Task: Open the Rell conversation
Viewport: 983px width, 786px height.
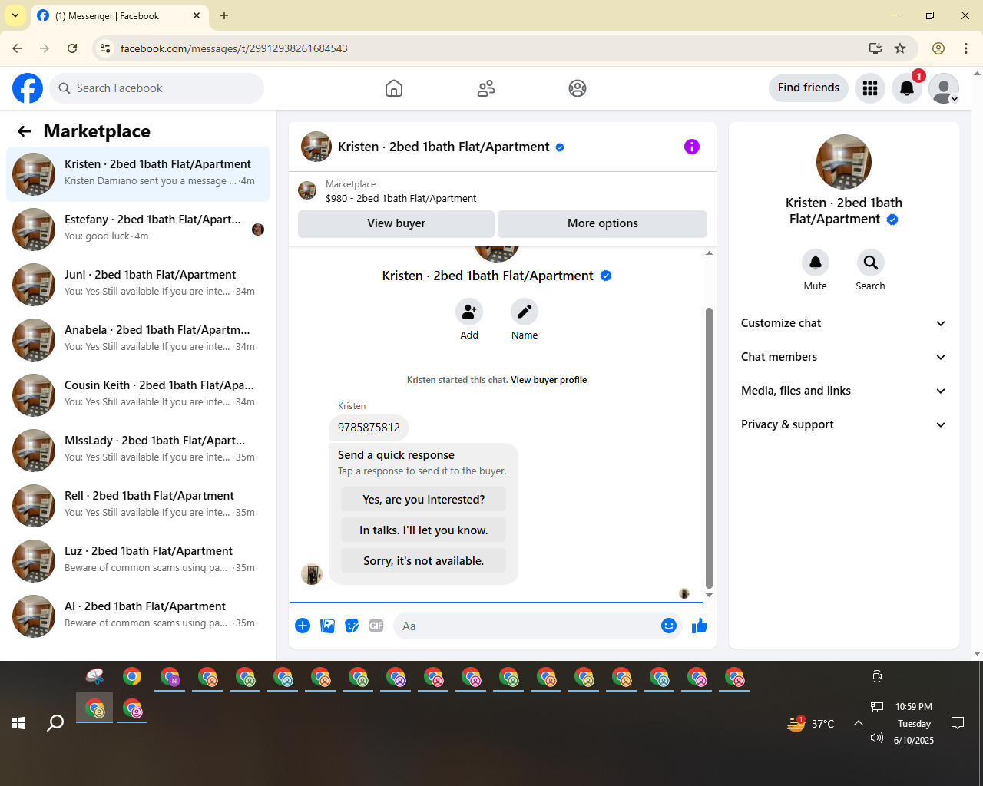Action: [x=138, y=506]
